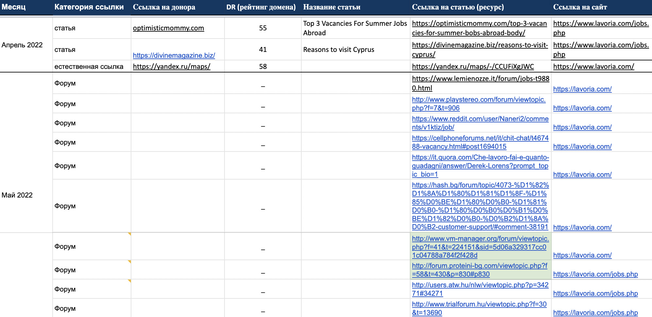Open the hash.bg forum topic link

click(x=480, y=206)
